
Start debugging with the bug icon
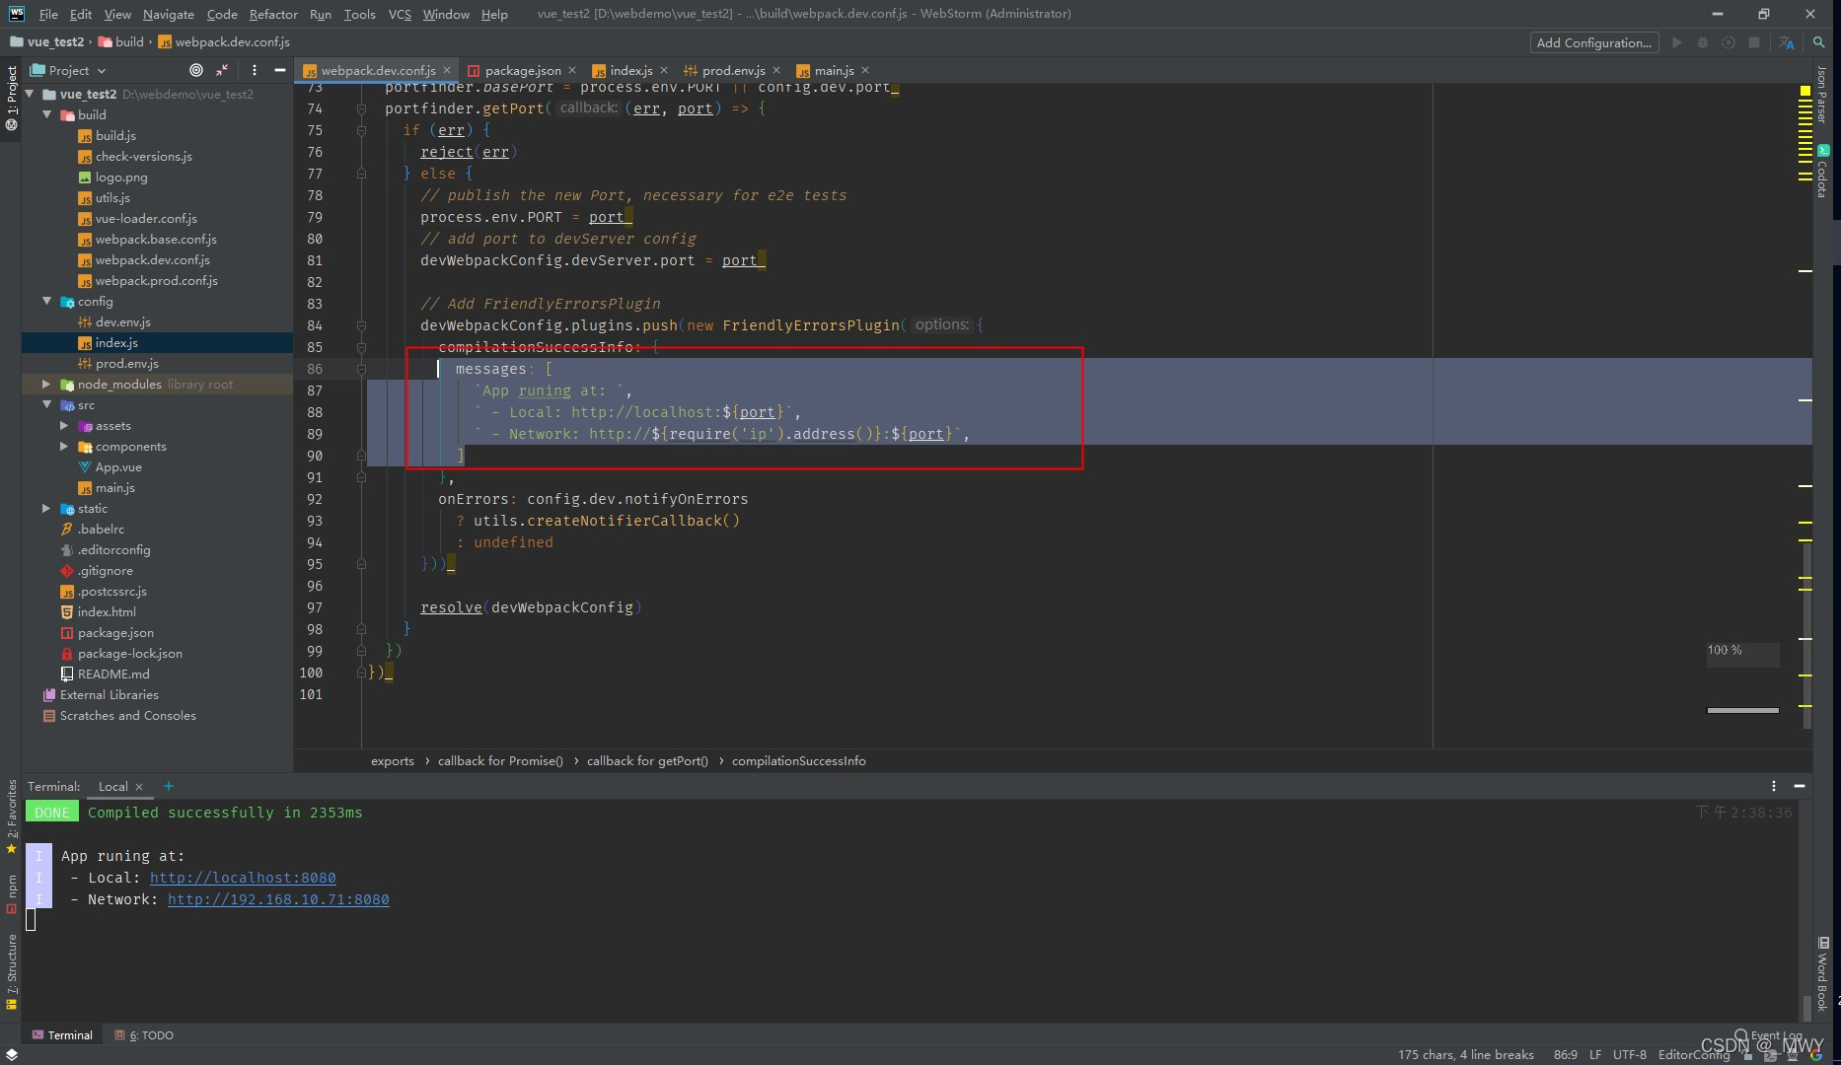pyautogui.click(x=1704, y=42)
